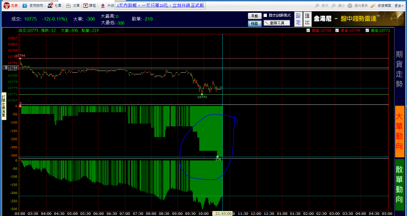Uncheck the 最低 10771 line checkbox
The width and height of the screenshot is (407, 216).
point(367,30)
